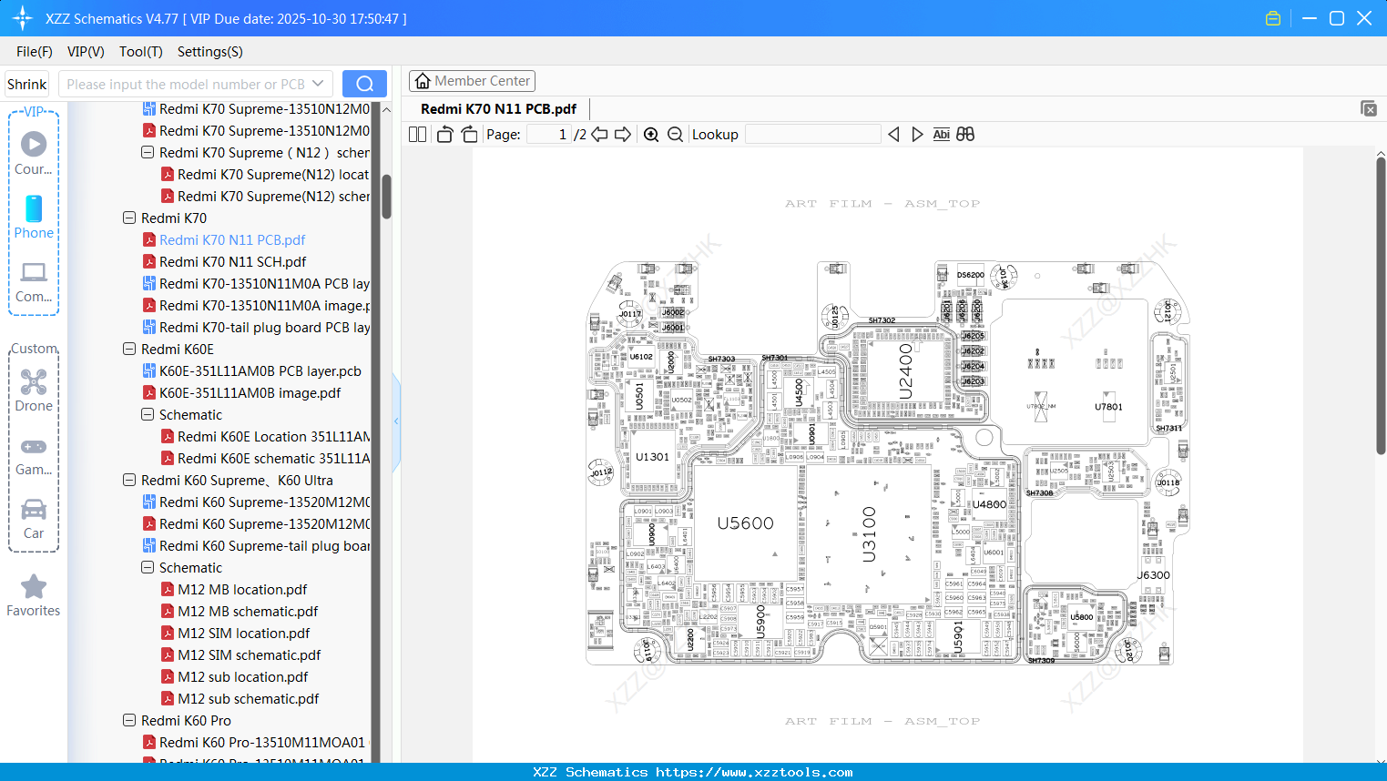Image resolution: width=1387 pixels, height=781 pixels.
Task: Click the XZZ Schematics app logo
Action: coord(23,18)
